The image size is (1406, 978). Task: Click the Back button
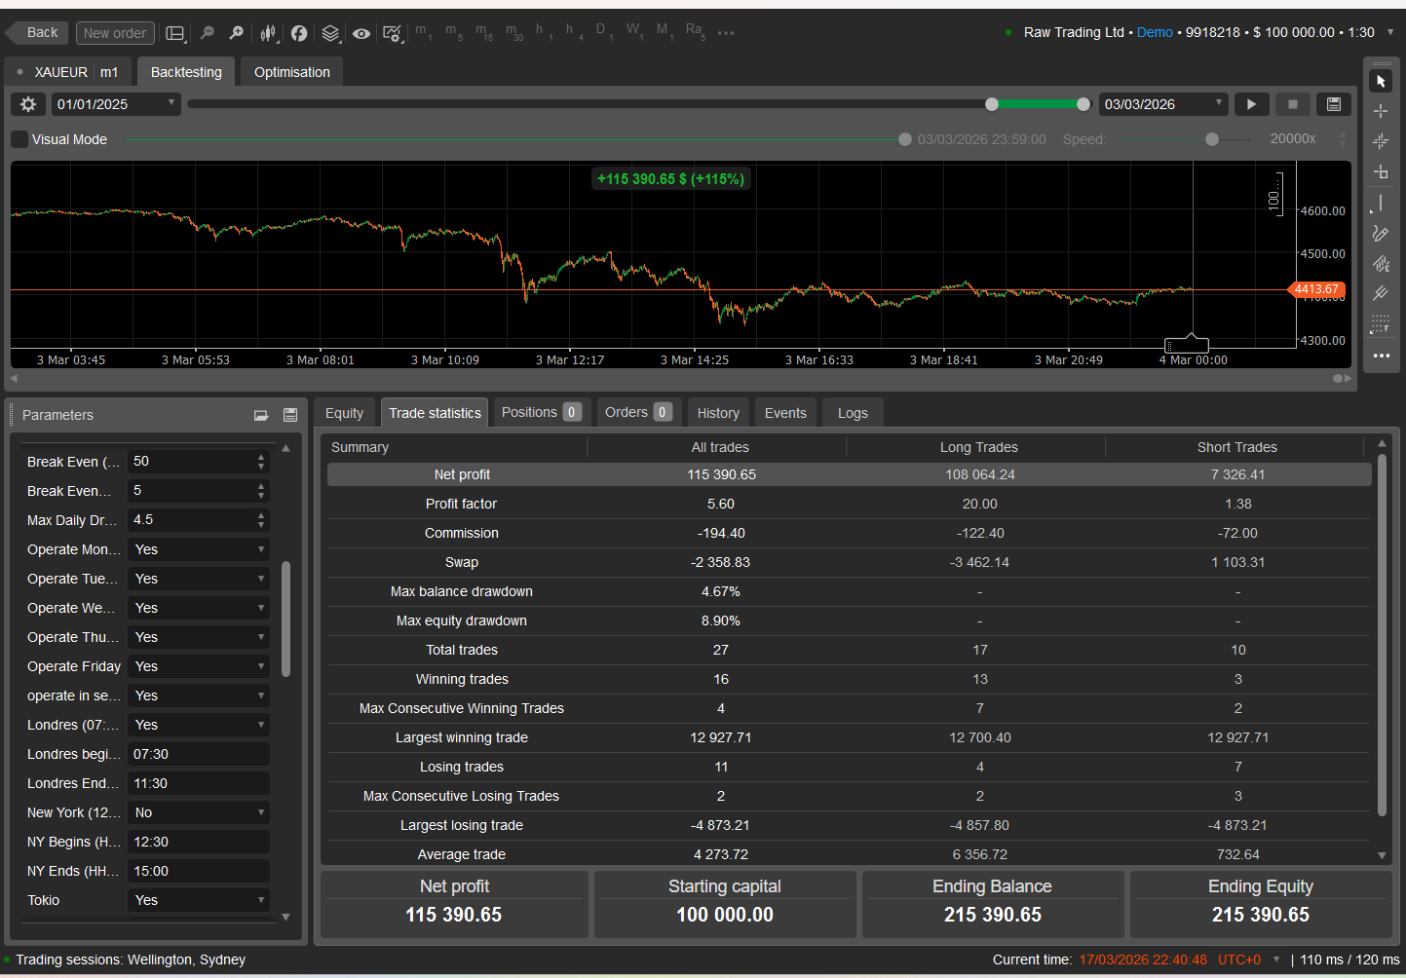41,32
